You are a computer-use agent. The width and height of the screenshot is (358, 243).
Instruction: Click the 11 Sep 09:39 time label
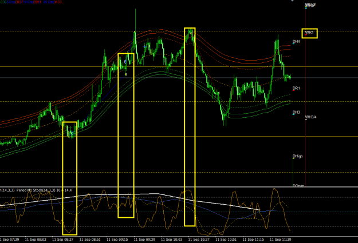tap(144, 240)
